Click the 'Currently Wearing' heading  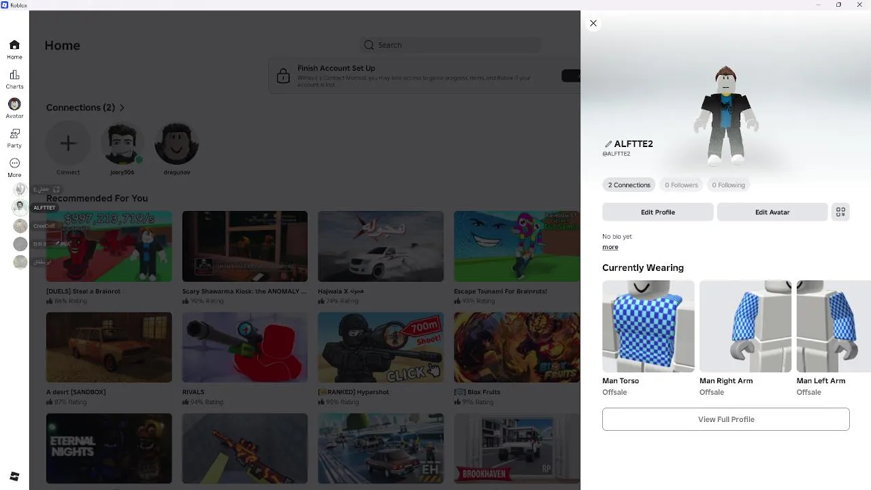[643, 267]
